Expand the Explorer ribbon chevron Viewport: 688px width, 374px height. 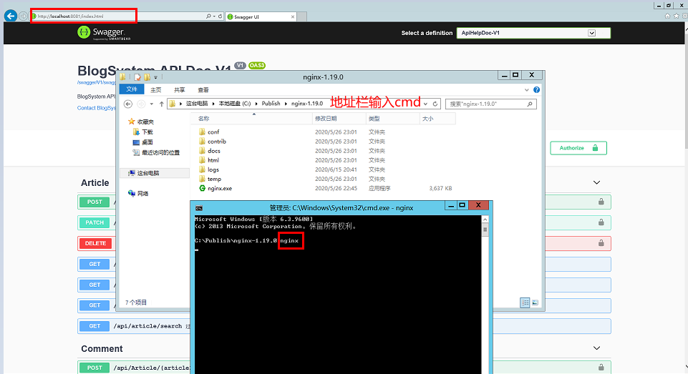pos(526,90)
